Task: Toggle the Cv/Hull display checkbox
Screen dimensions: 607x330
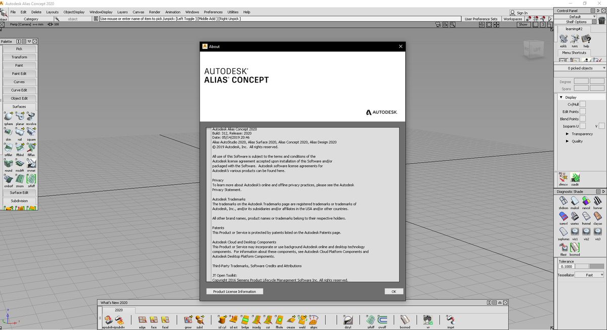Action: [x=583, y=104]
